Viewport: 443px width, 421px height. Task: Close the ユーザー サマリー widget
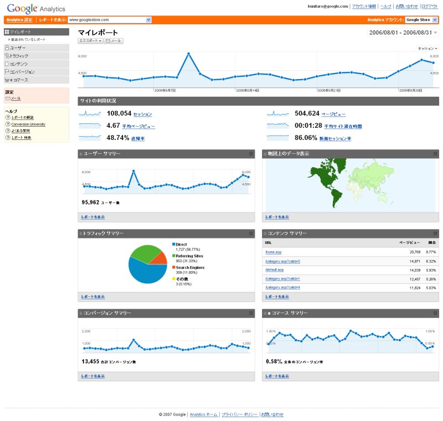click(250, 154)
